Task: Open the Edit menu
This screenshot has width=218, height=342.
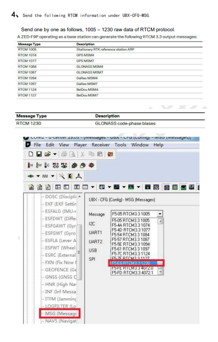Action: click(50, 145)
